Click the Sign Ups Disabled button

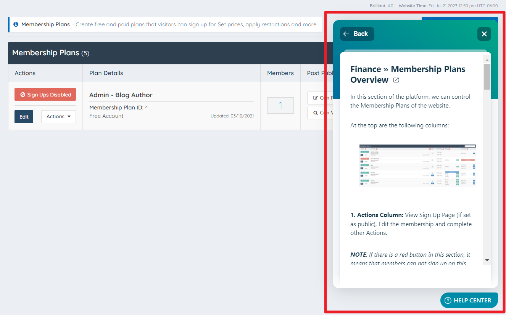coord(45,95)
